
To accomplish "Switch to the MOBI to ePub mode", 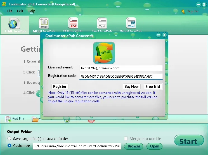I will (x=44, y=24).
